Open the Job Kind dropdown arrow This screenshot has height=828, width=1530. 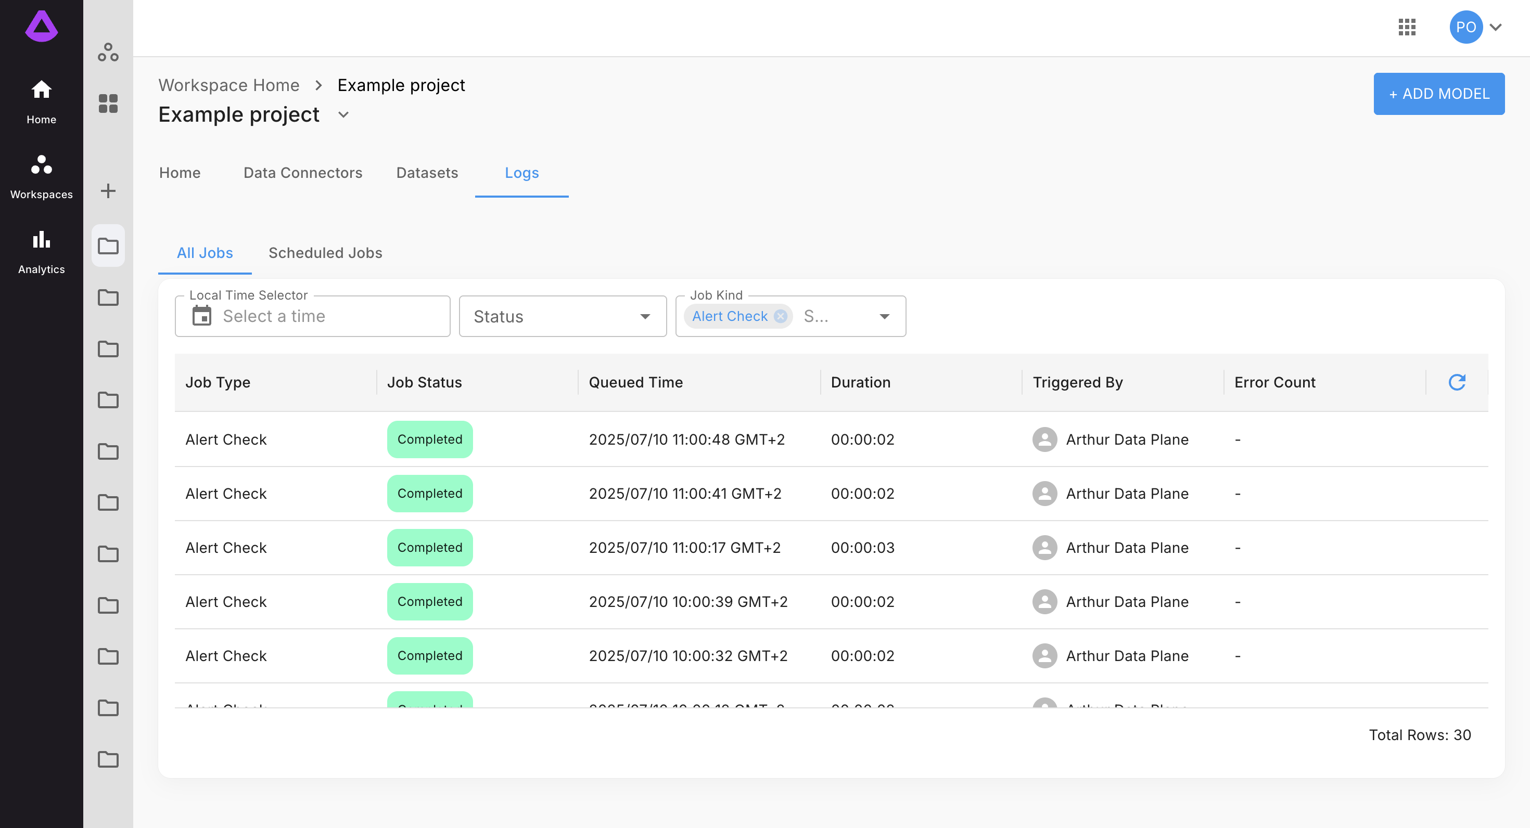[x=884, y=316]
